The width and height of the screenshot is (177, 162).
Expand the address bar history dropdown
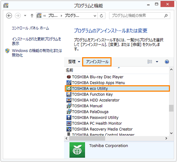coord(95,16)
